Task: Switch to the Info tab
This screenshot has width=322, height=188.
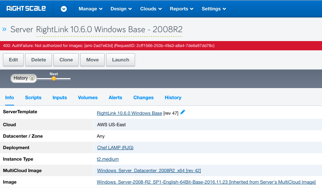Action: pyautogui.click(x=9, y=97)
